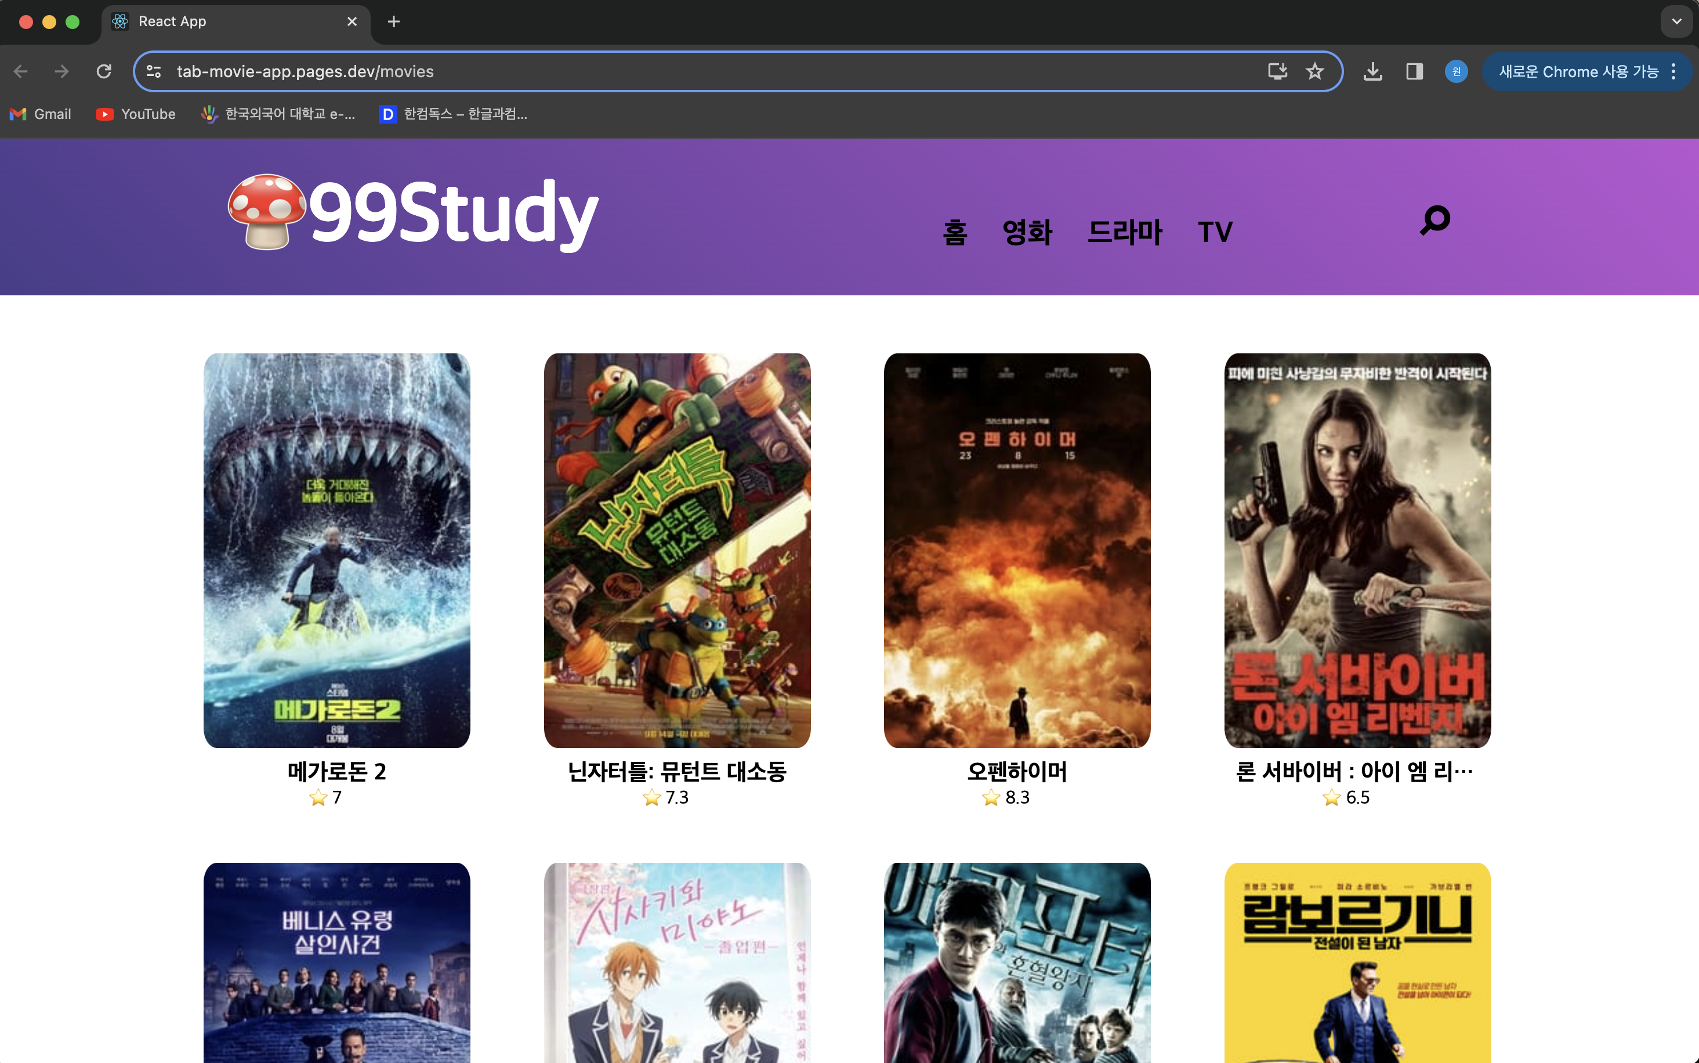Open the YouTube bookmark

(x=136, y=114)
